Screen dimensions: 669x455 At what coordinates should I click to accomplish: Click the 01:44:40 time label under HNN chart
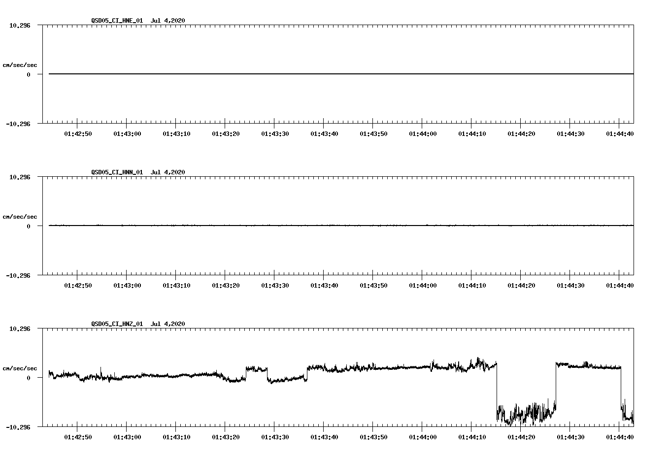[620, 286]
